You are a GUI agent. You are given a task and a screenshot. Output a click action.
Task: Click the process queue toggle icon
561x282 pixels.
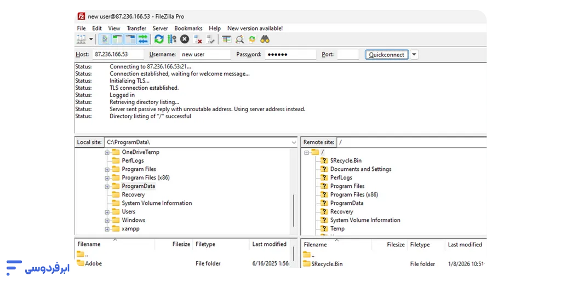click(172, 39)
